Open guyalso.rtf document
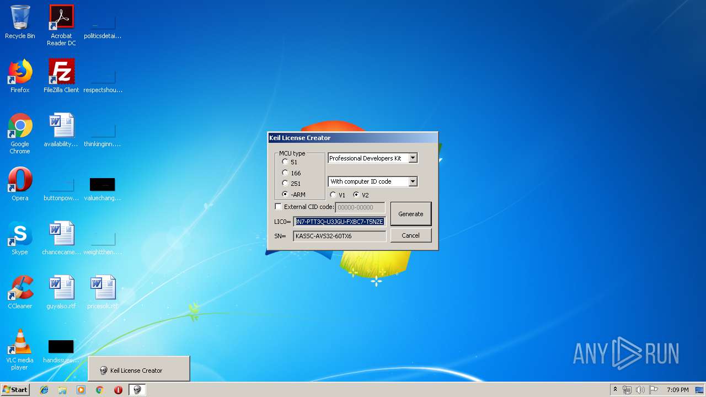This screenshot has height=397, width=706. (x=61, y=292)
